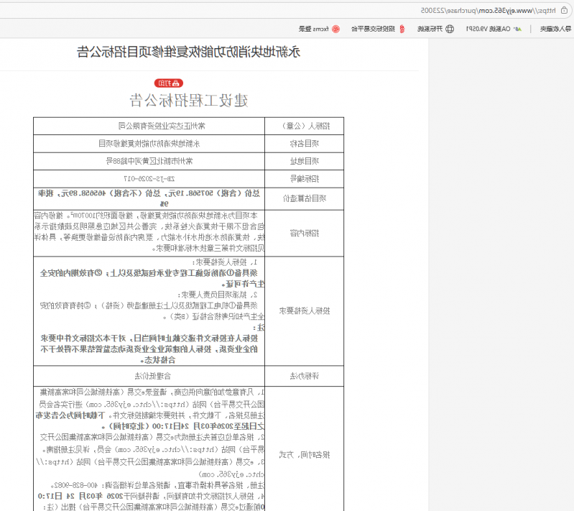Click the 招标内容 label cell

point(304,233)
